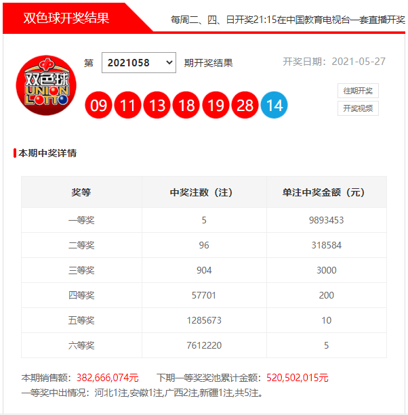408x415 pixels.
Task: Click the first prize amount 9893453
Action: click(x=326, y=220)
